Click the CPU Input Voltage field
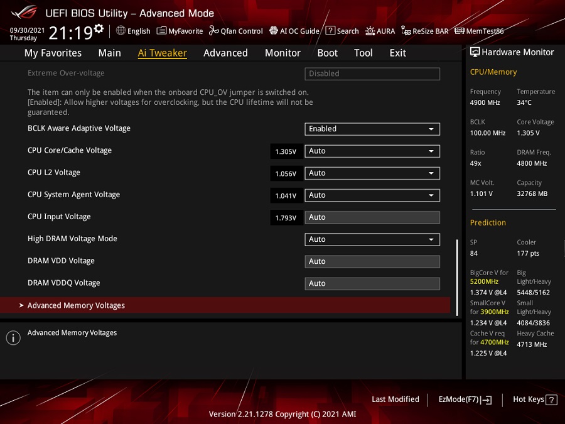565x424 pixels. (372, 217)
